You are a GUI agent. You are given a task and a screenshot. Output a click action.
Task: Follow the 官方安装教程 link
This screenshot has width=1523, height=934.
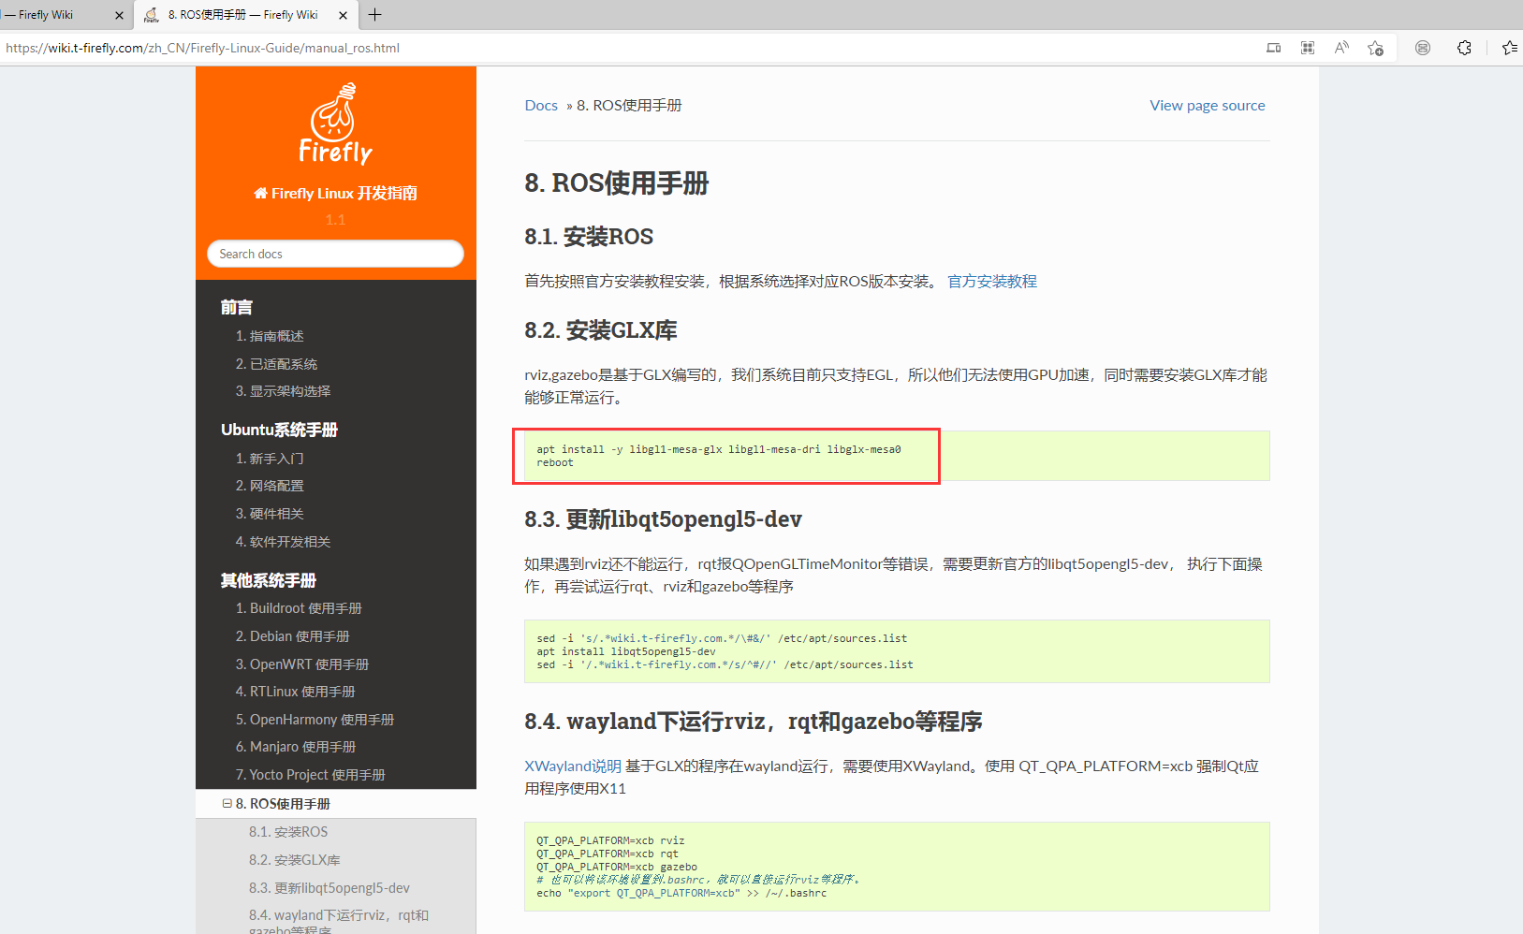992,281
